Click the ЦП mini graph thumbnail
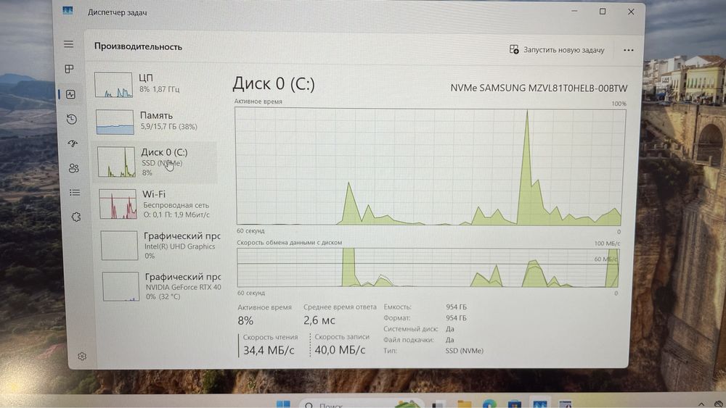Image resolution: width=726 pixels, height=408 pixels. point(113,85)
